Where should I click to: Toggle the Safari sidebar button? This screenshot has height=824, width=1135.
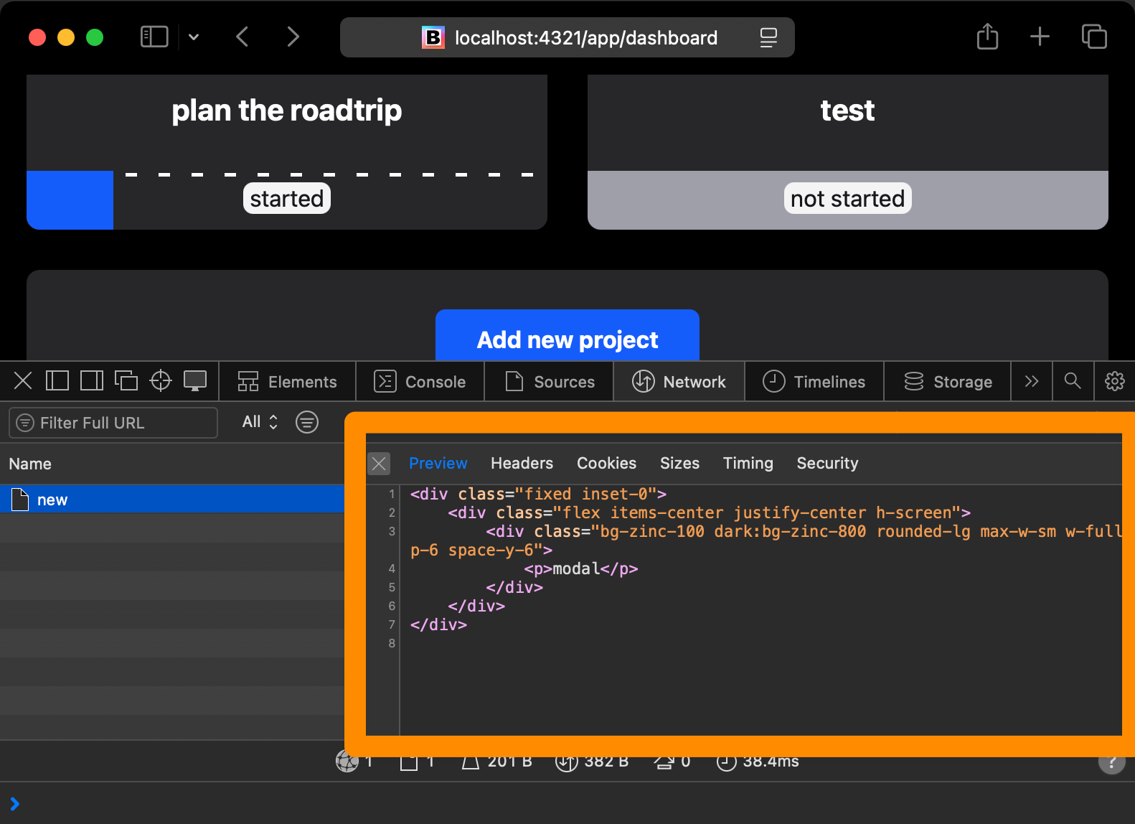click(x=154, y=37)
